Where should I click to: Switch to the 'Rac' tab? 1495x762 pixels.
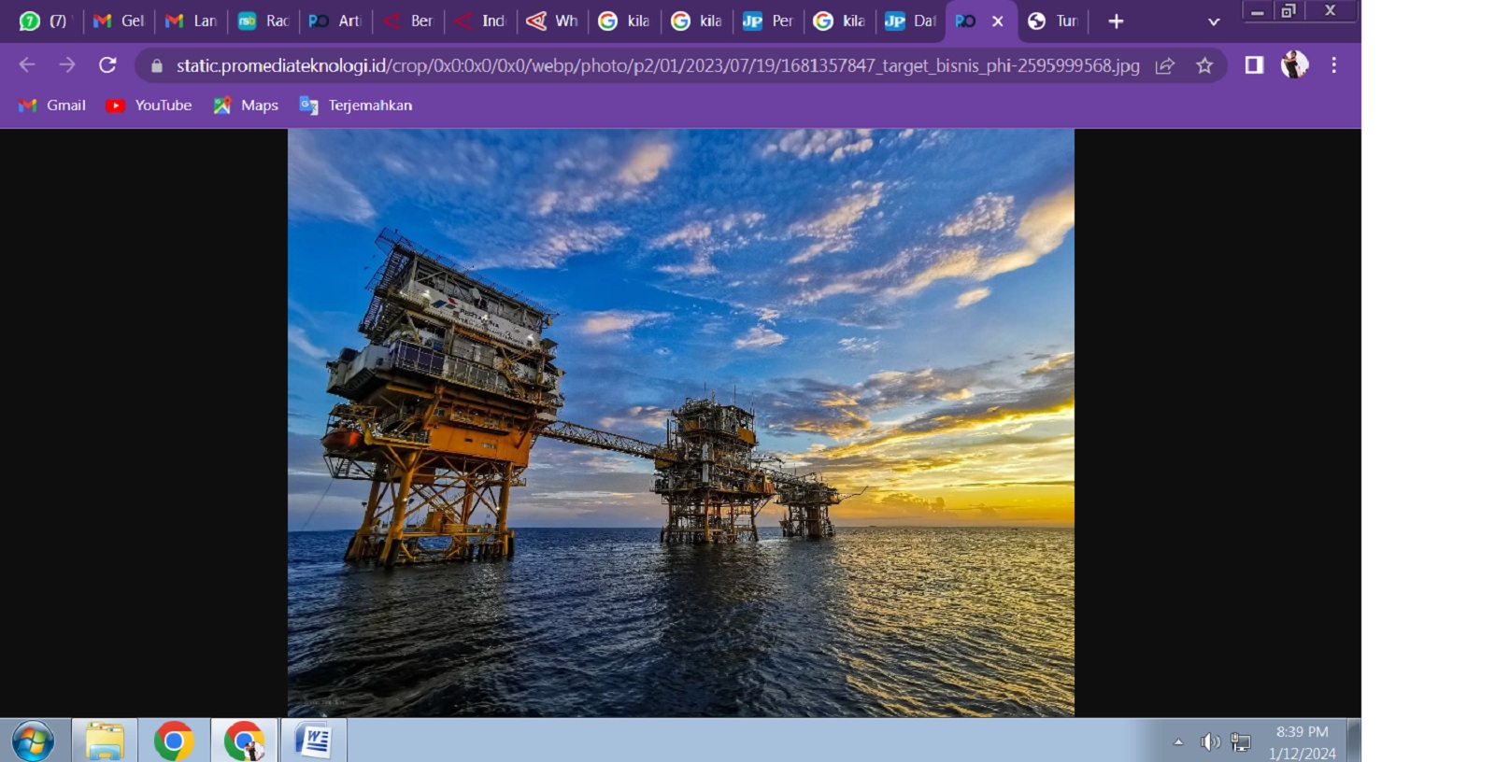point(264,21)
